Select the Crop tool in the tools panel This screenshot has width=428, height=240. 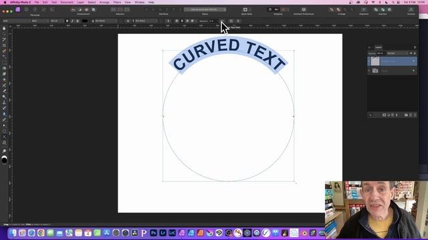[4, 45]
